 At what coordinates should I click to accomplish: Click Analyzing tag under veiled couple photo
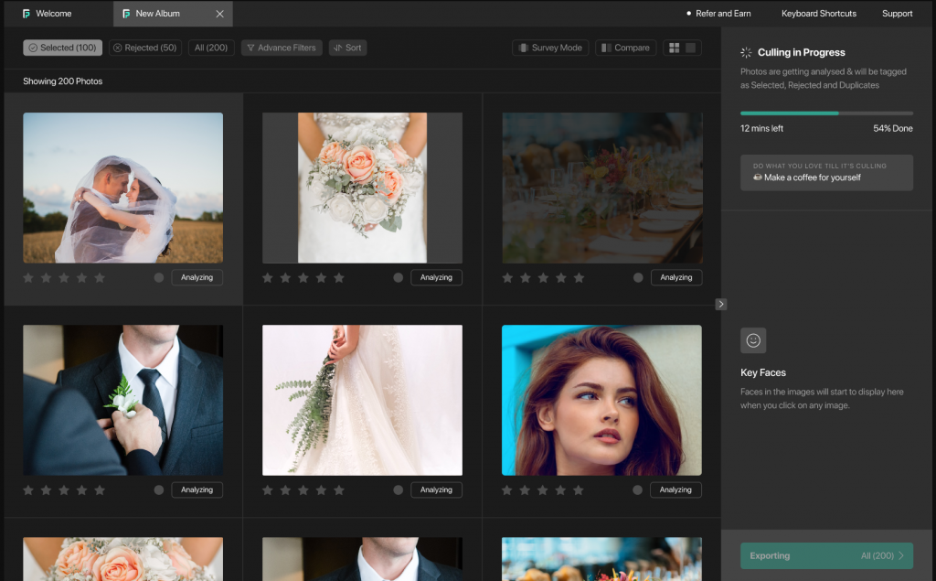197,277
